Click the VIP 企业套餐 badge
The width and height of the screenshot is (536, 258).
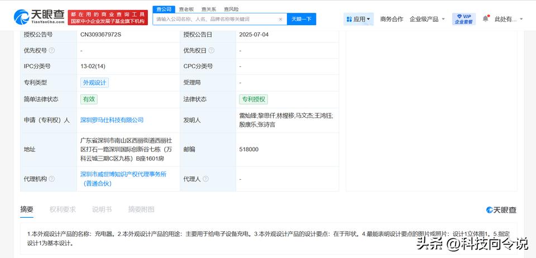click(464, 19)
